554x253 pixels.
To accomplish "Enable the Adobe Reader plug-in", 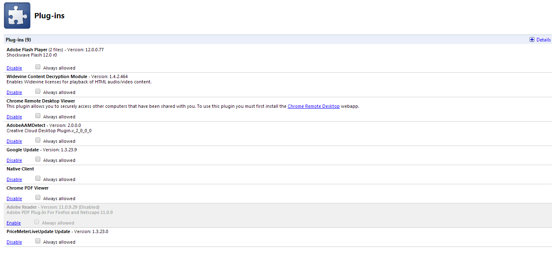I will (x=13, y=223).
